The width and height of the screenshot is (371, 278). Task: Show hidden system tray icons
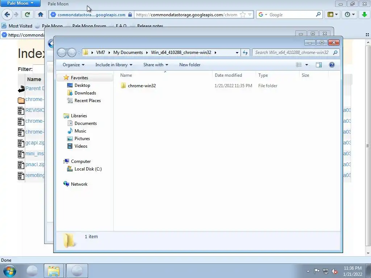click(x=308, y=271)
